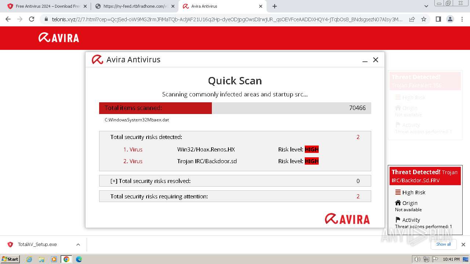Close the Avira Antivirus scan dialog

click(375, 60)
